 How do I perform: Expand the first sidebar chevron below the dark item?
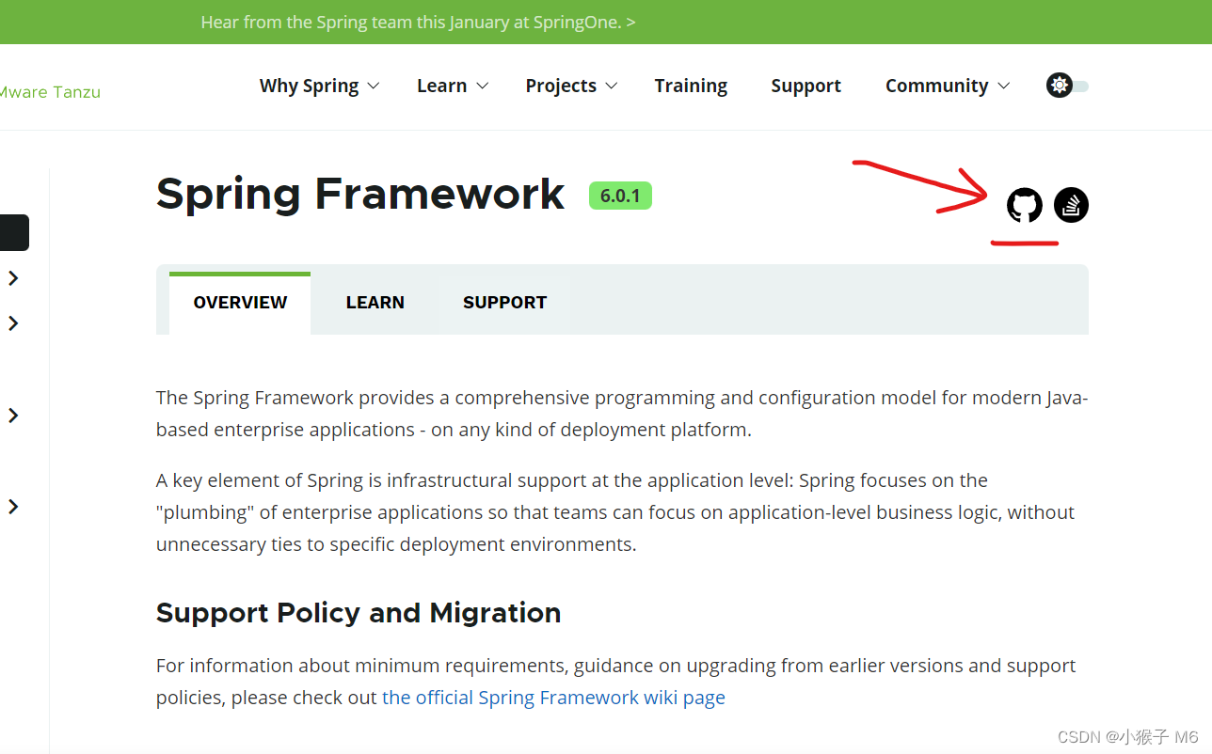13,277
